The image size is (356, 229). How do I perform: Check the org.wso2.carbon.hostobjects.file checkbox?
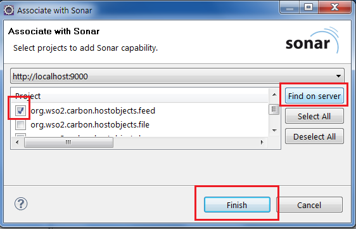tap(20, 124)
